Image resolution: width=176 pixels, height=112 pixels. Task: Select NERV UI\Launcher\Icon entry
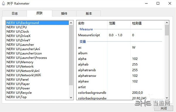[37, 54]
